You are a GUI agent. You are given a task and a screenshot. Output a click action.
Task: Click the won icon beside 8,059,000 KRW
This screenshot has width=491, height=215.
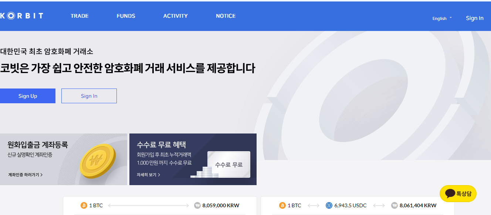tap(197, 205)
